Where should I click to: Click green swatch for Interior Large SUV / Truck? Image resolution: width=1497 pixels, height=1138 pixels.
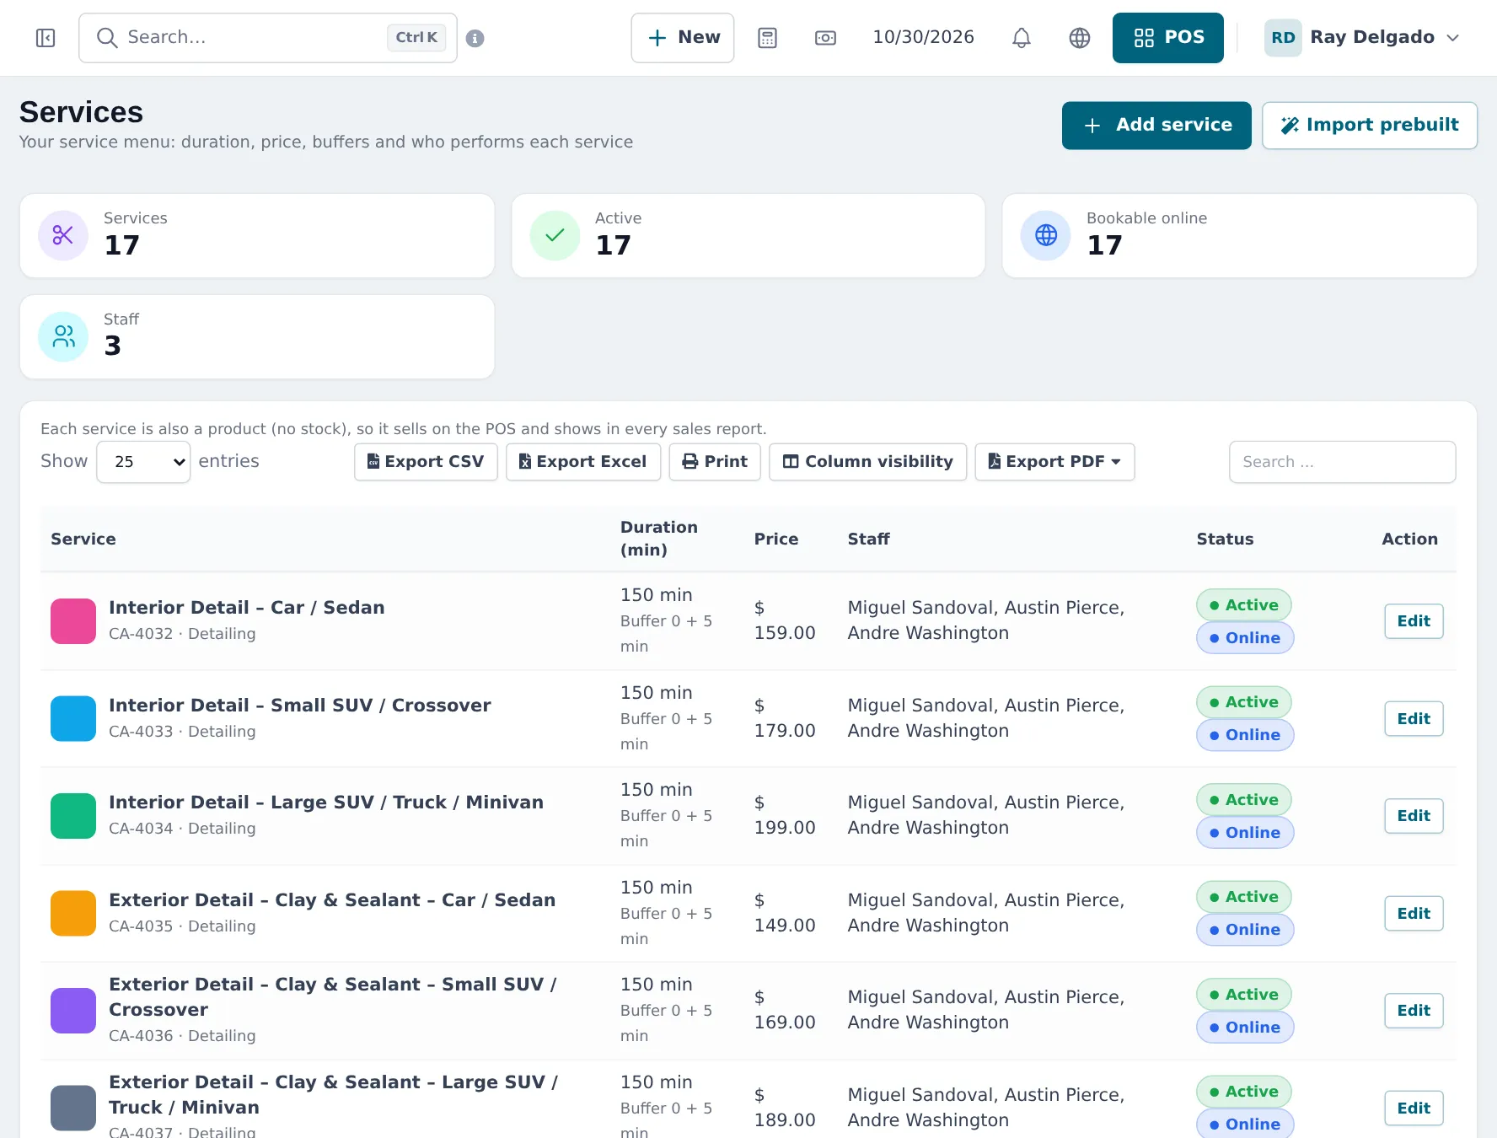point(73,816)
